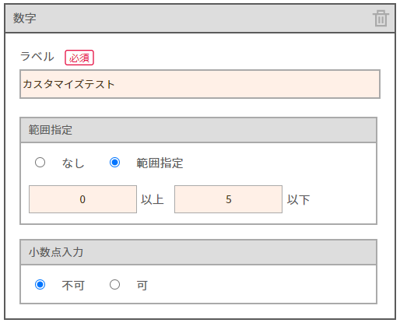Click the なし option label text

pyautogui.click(x=73, y=163)
